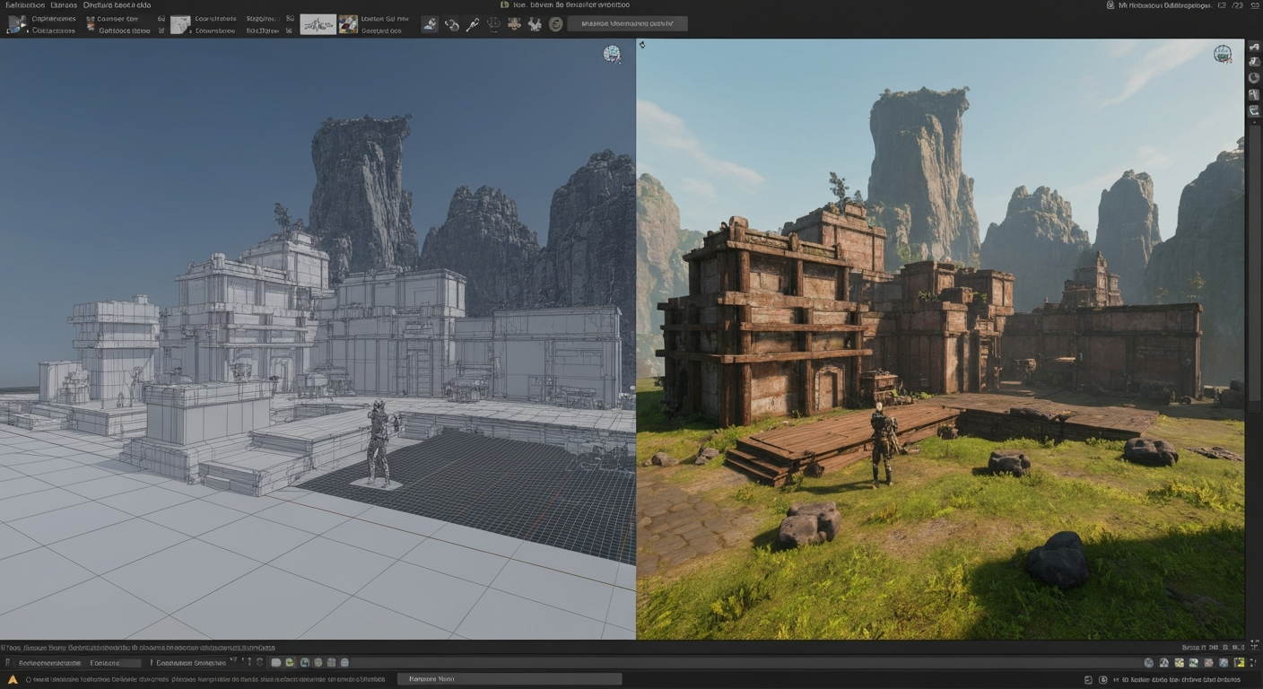The height and width of the screenshot is (689, 1263).
Task: Click the gray labeled button in top toolbar
Action: [x=628, y=24]
